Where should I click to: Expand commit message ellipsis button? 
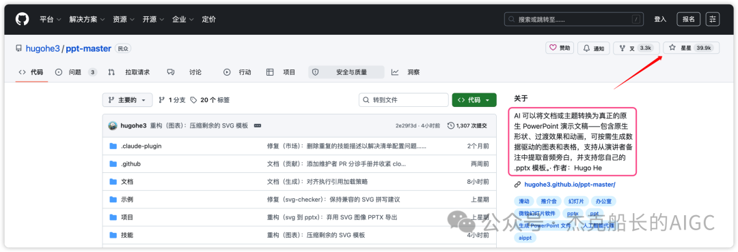click(x=258, y=126)
